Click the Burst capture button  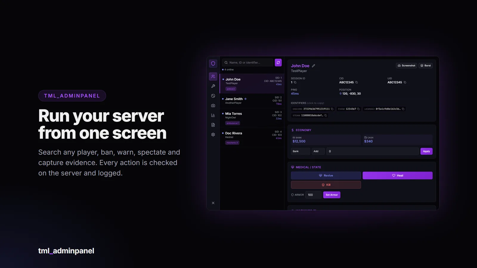(x=425, y=66)
